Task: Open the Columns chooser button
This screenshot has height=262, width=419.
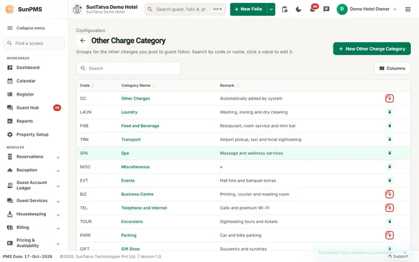Action: coord(392,68)
